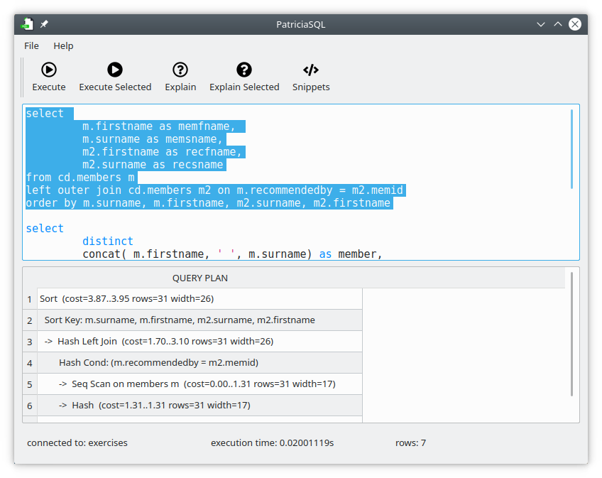Open the Help menu
The width and height of the screenshot is (602, 478).
[63, 45]
